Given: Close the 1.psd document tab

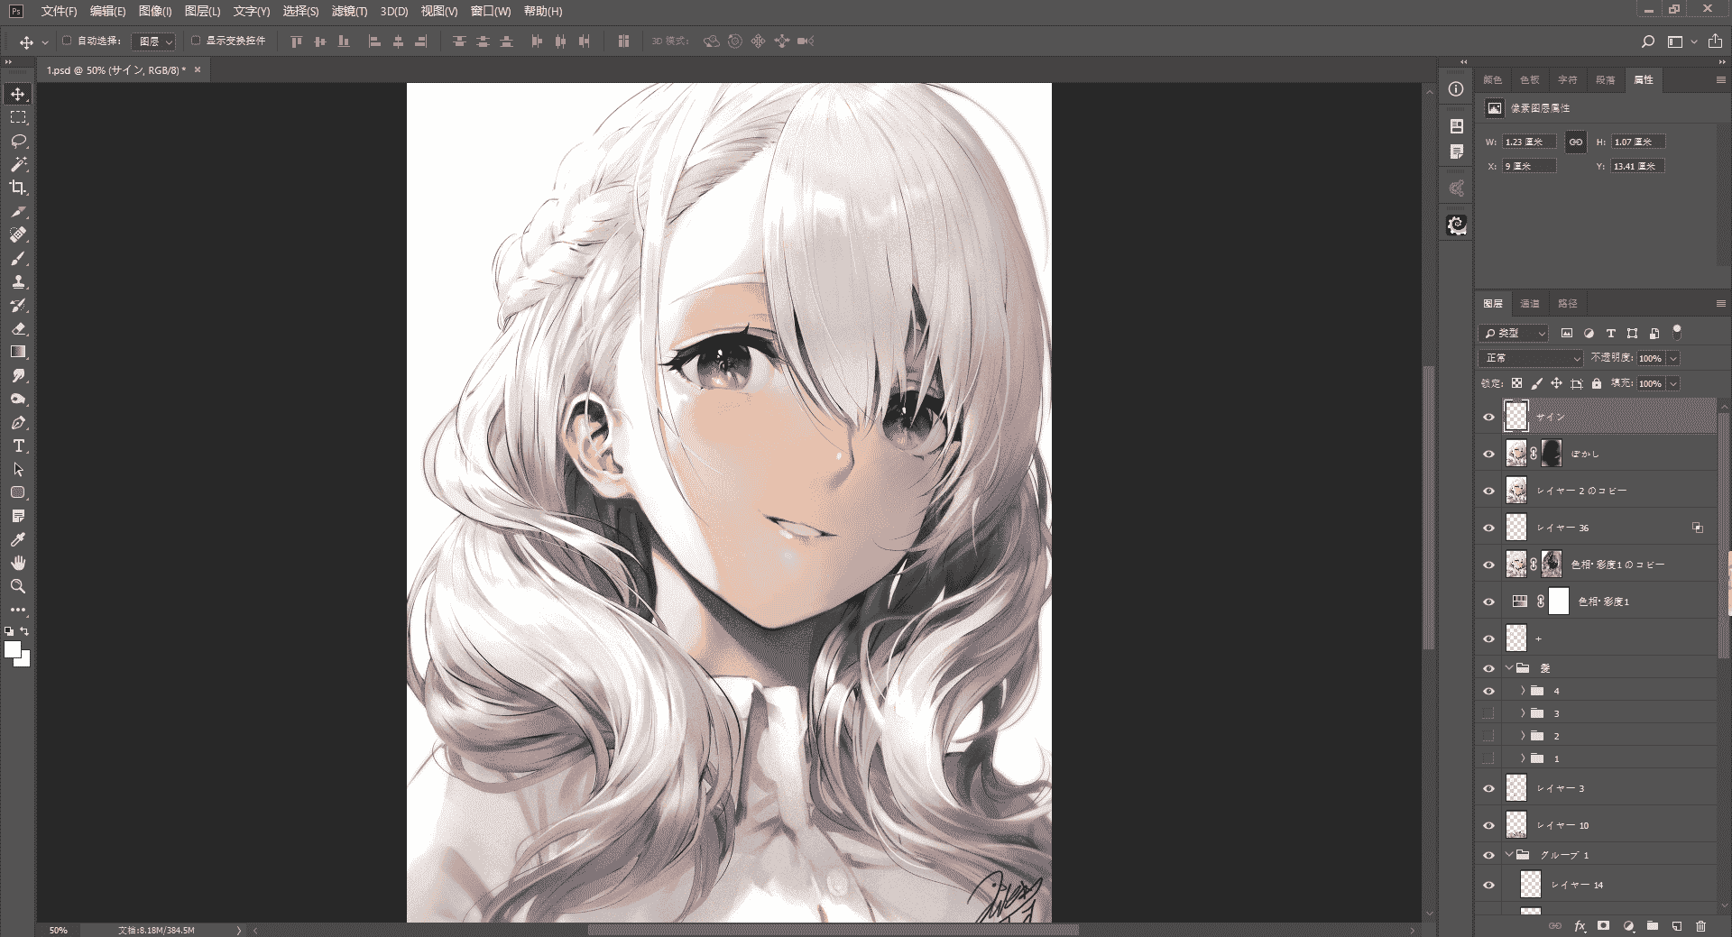Looking at the screenshot, I should (198, 69).
